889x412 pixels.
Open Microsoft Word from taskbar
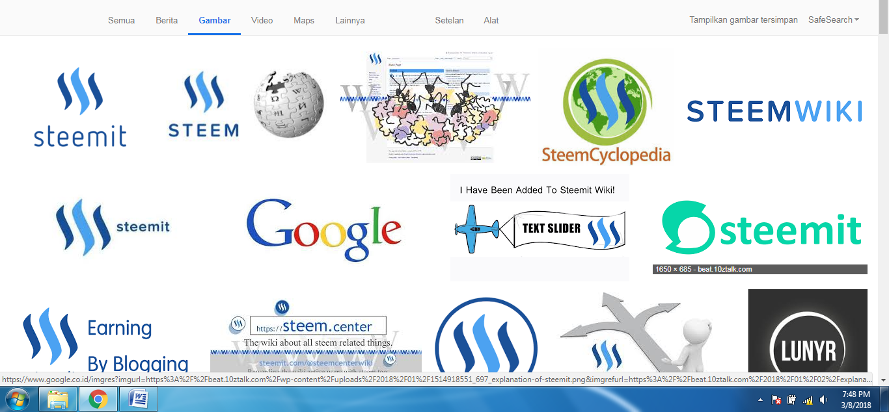pos(139,399)
